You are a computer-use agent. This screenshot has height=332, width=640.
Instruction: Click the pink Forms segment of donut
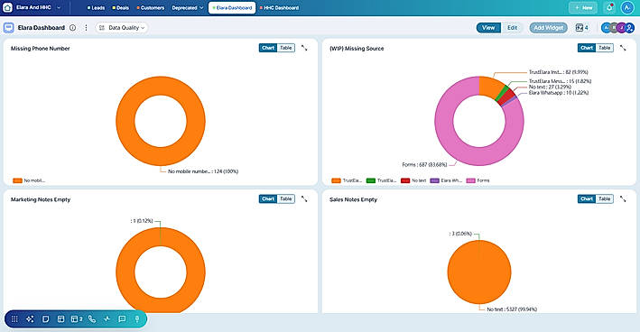[444, 121]
